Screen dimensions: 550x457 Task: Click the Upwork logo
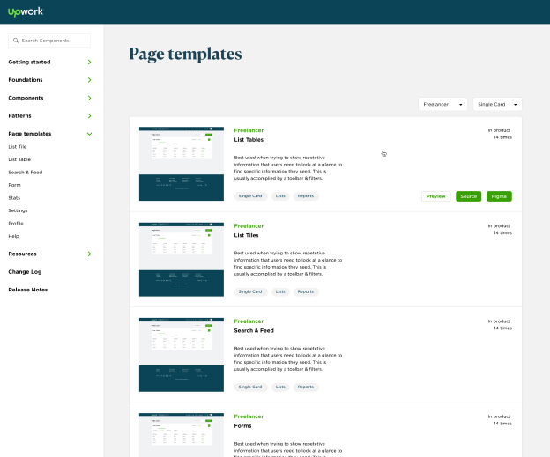tap(26, 11)
